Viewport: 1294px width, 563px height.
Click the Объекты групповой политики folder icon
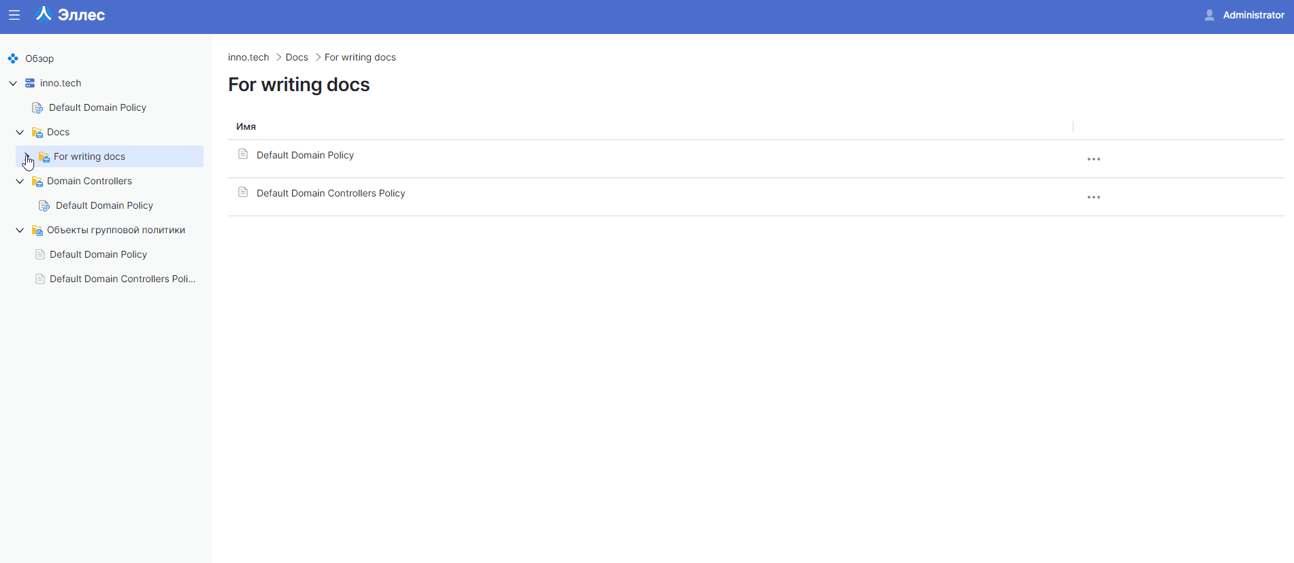point(37,231)
